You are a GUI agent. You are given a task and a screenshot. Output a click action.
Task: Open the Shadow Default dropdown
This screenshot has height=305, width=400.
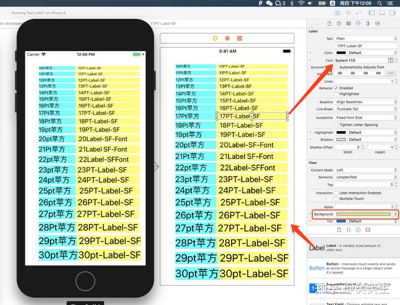[372, 139]
